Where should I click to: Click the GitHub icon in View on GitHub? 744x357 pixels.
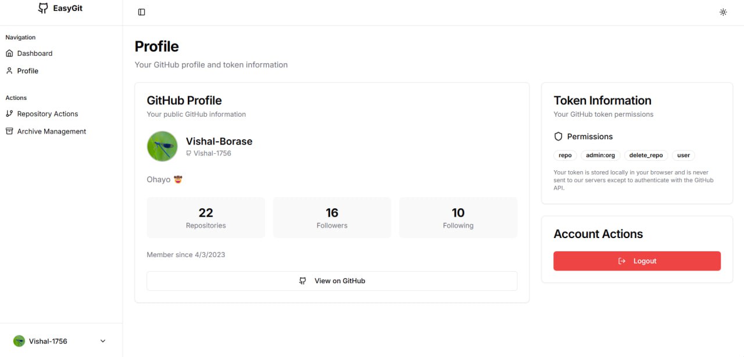303,281
